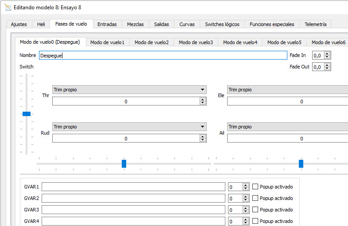The height and width of the screenshot is (226, 348).
Task: Toggle GVAR2 Popup activado checkbox
Action: [255, 198]
